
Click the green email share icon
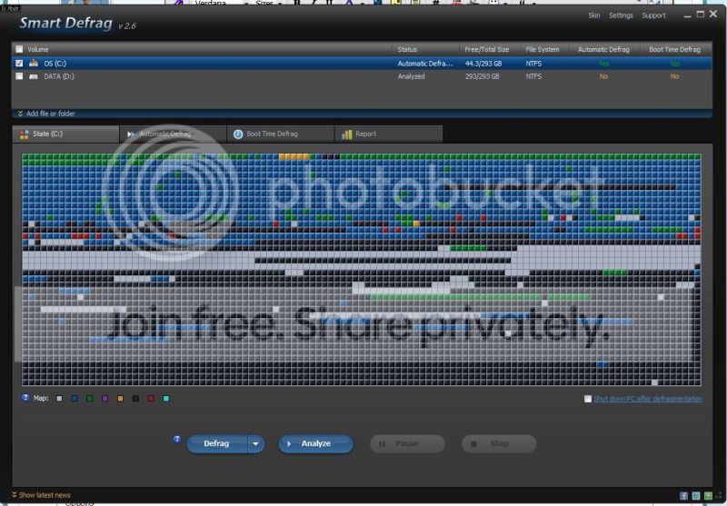708,496
